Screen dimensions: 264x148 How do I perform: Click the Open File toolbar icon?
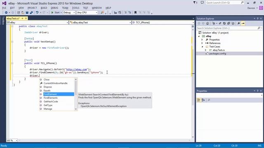click(x=23, y=13)
